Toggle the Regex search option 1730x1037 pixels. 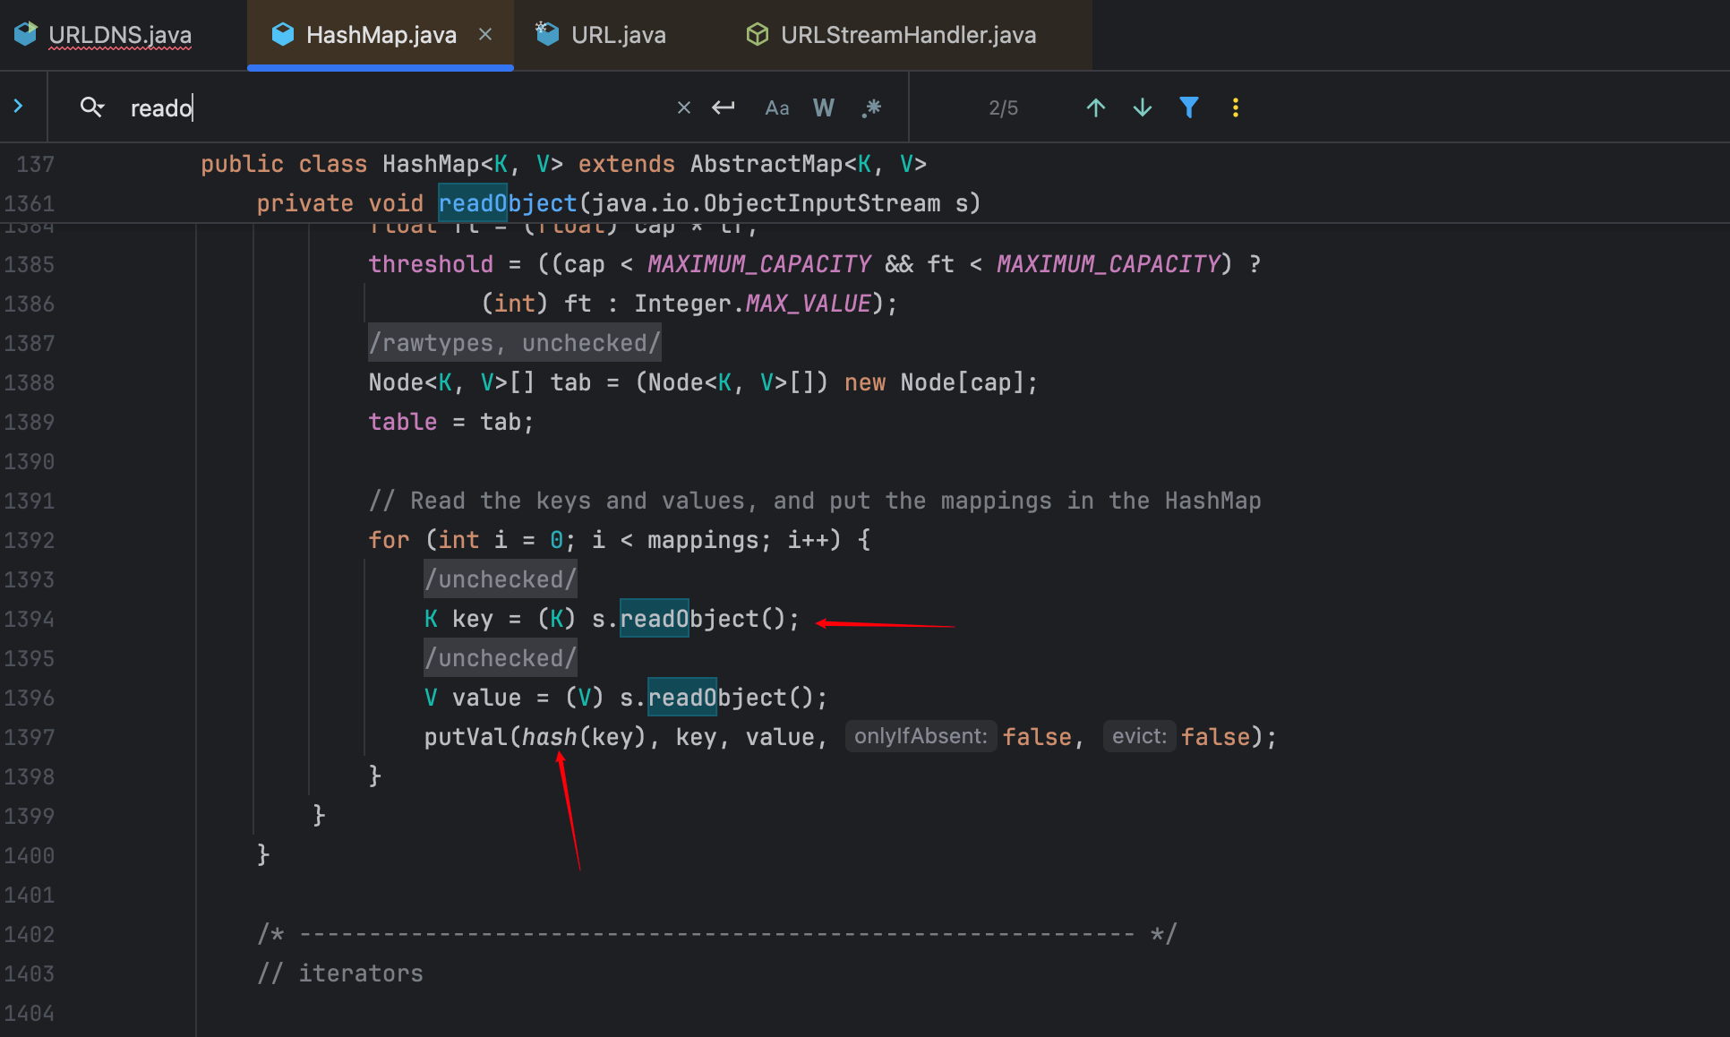(871, 108)
